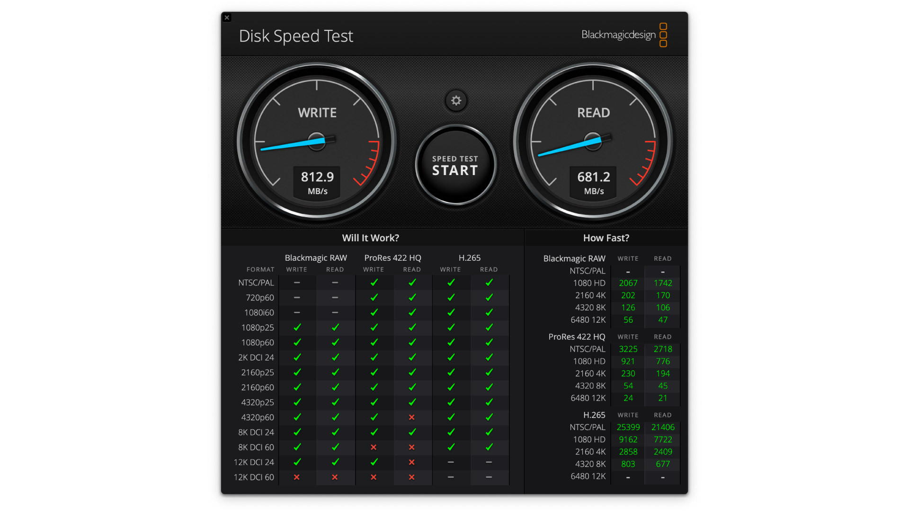The height and width of the screenshot is (511, 909).
Task: Open the settings gear icon
Action: tap(456, 101)
